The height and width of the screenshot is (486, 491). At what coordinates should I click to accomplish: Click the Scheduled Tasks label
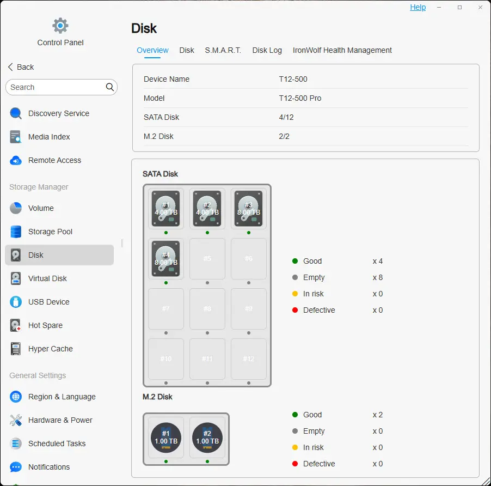(x=57, y=444)
